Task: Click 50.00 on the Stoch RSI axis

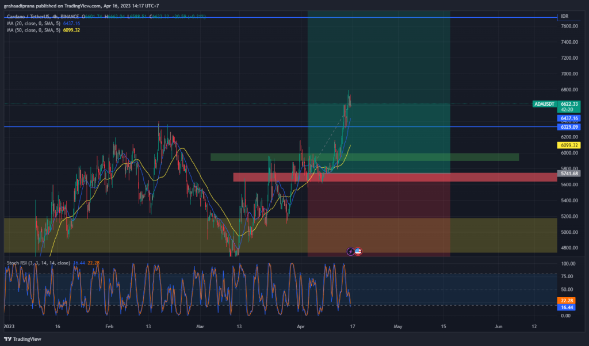Action: [567, 290]
